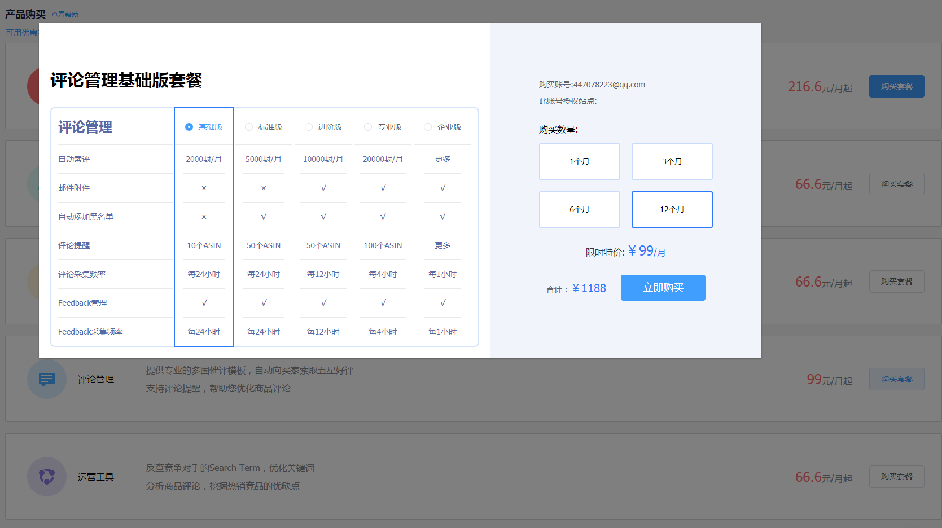Pick the 企业版 radio option

pyautogui.click(x=428, y=127)
